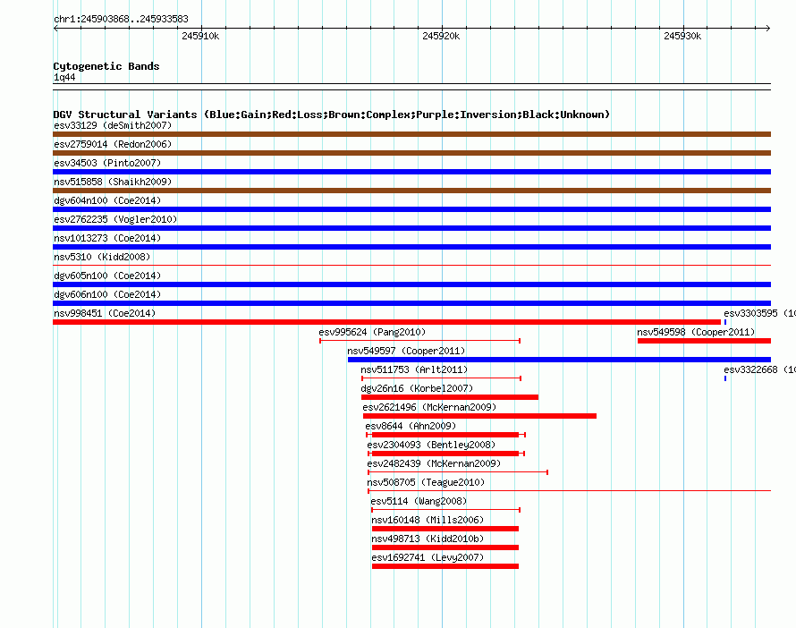The height and width of the screenshot is (628, 796).
Task: Click the blue bar of dgv606n100
Action: [x=411, y=303]
